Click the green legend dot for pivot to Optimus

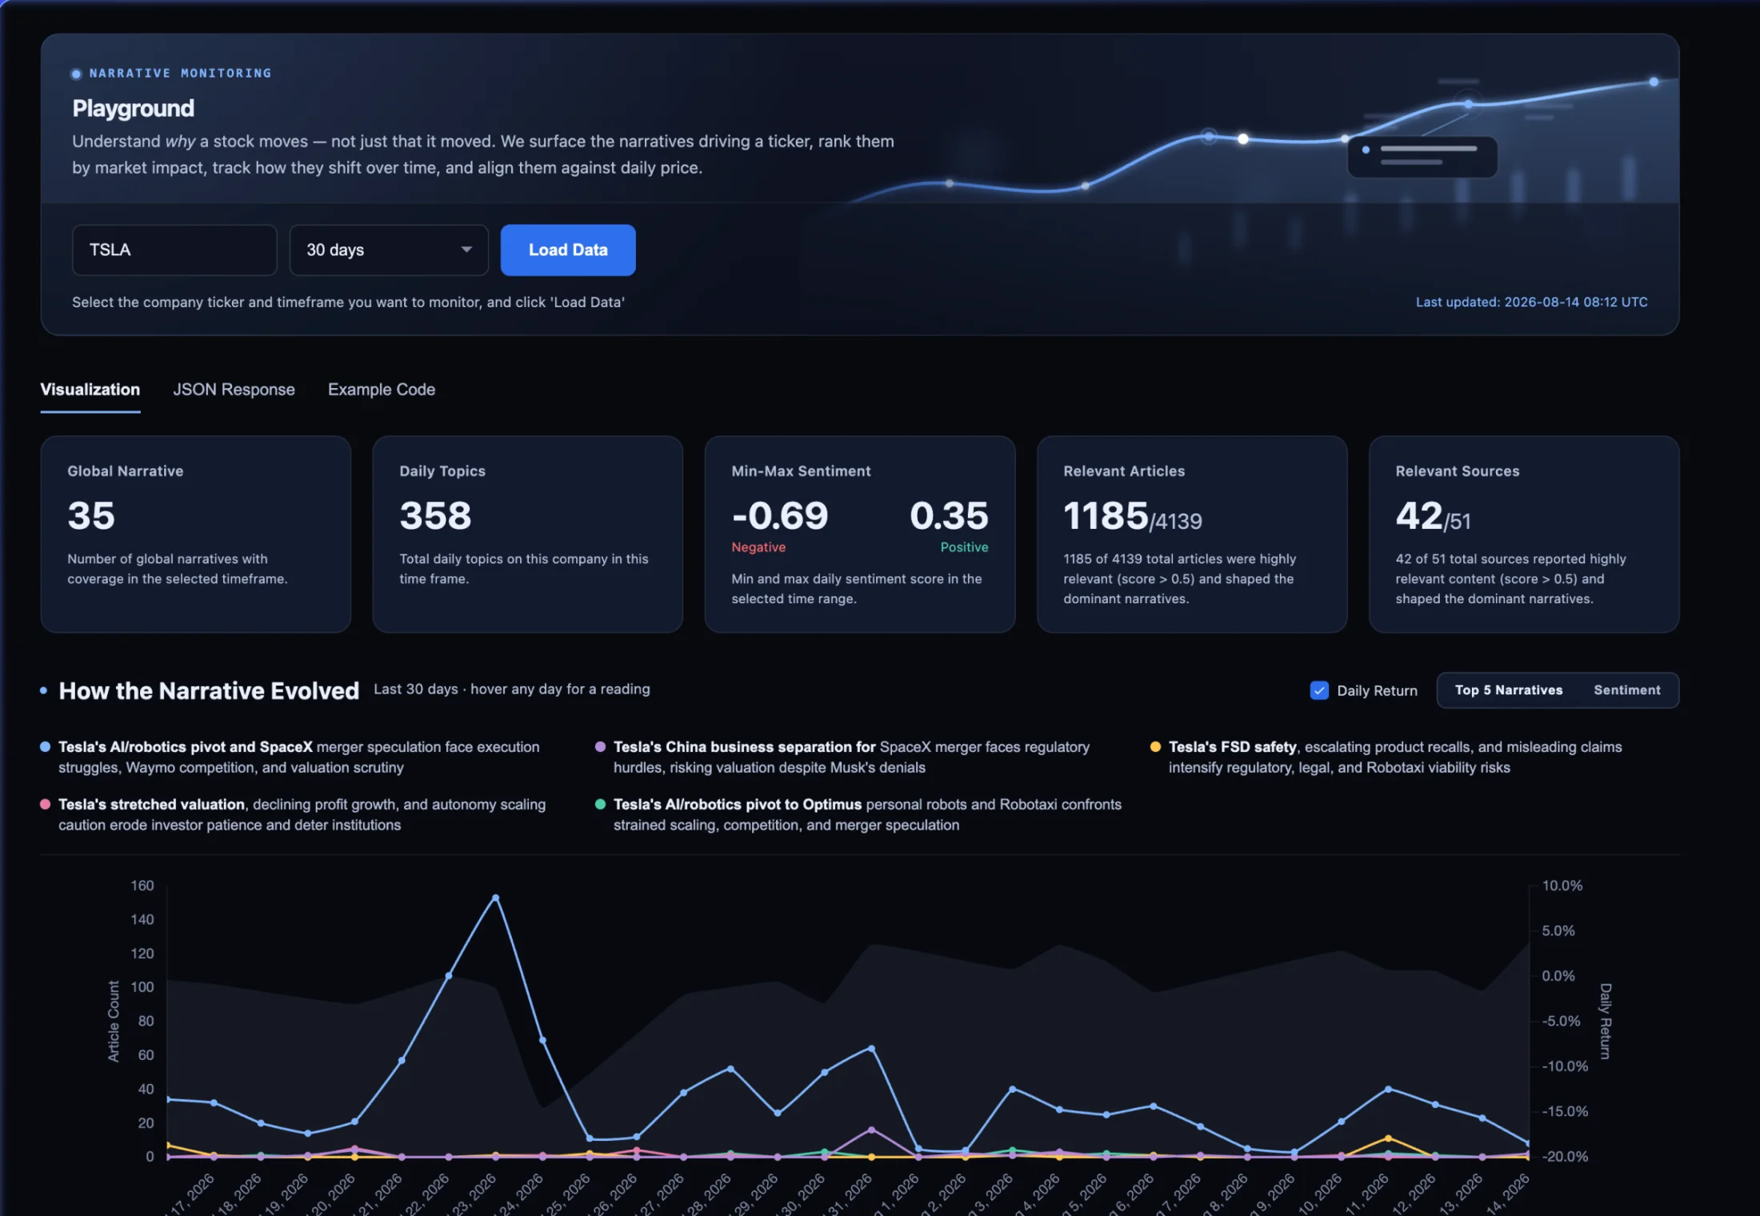tap(600, 804)
